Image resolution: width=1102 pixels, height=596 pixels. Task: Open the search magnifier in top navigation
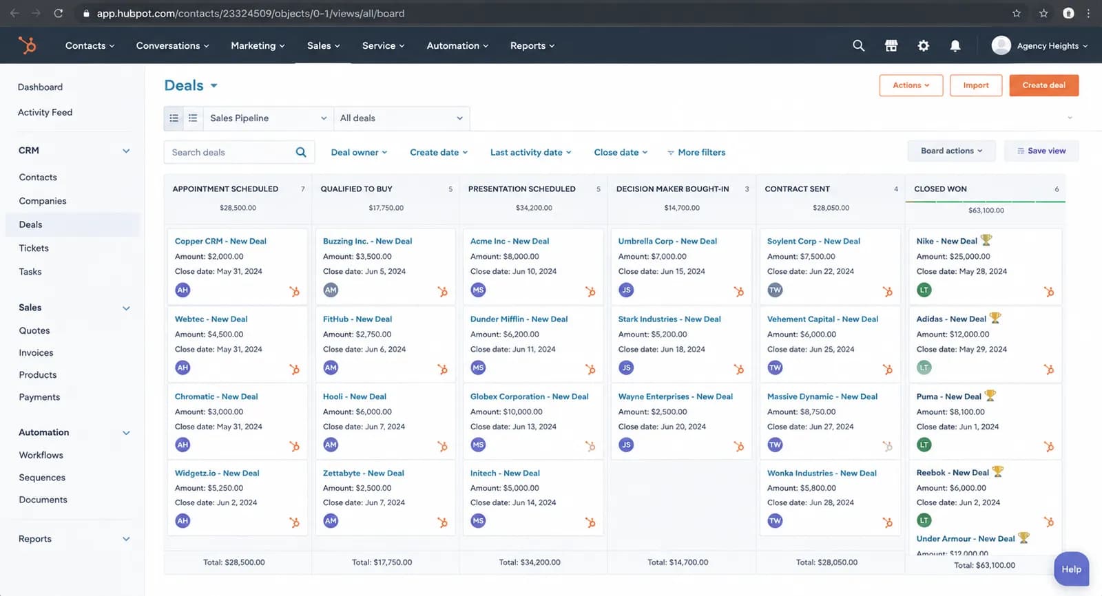pos(858,45)
